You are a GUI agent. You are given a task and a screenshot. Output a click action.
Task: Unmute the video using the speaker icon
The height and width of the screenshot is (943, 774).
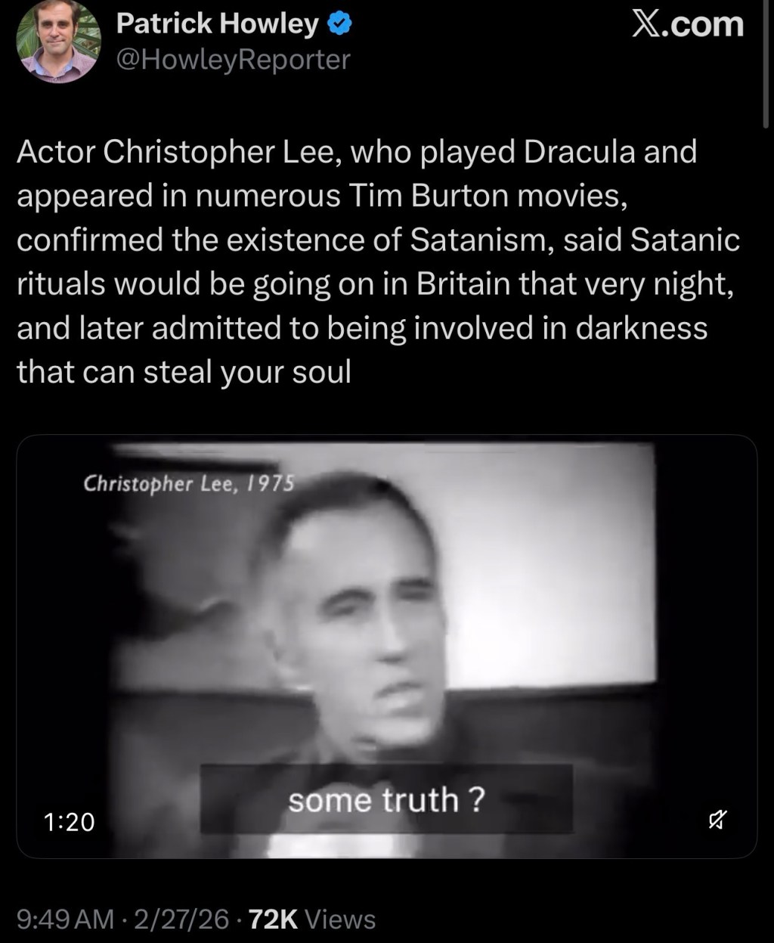pyautogui.click(x=718, y=818)
